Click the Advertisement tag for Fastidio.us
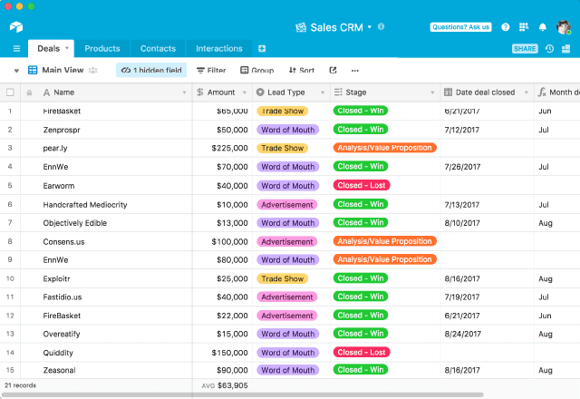Image resolution: width=580 pixels, height=399 pixels. 287,297
